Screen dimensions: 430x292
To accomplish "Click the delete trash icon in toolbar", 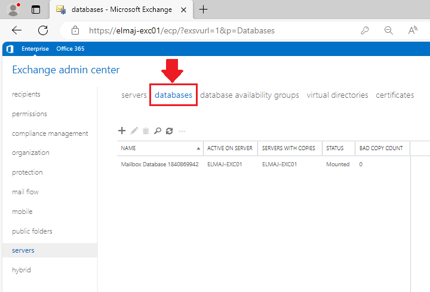I will pyautogui.click(x=146, y=131).
